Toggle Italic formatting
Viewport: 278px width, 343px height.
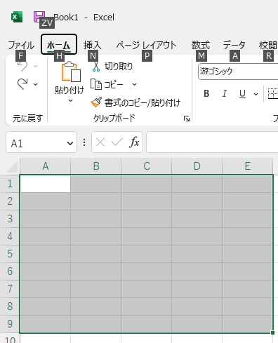225,93
